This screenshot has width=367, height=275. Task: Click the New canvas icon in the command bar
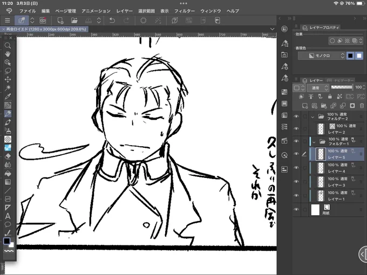[60, 20]
